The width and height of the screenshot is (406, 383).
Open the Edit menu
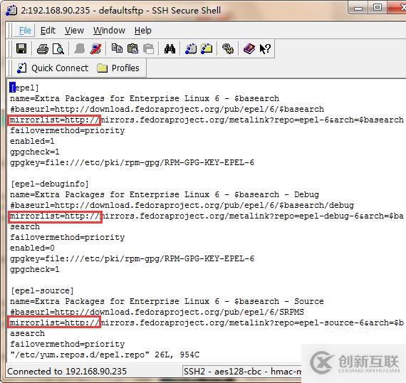(x=48, y=31)
